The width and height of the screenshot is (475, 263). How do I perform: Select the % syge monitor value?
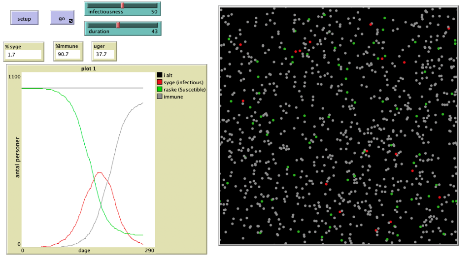[x=17, y=54]
